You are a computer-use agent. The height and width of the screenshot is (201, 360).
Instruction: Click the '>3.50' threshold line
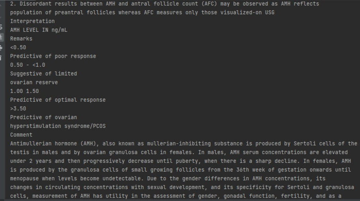(x=18, y=109)
